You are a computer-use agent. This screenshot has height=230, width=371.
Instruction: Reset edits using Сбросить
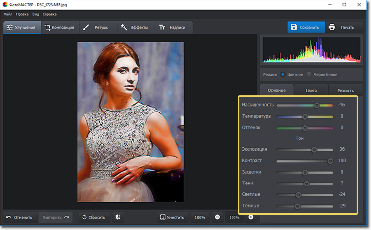(94, 217)
